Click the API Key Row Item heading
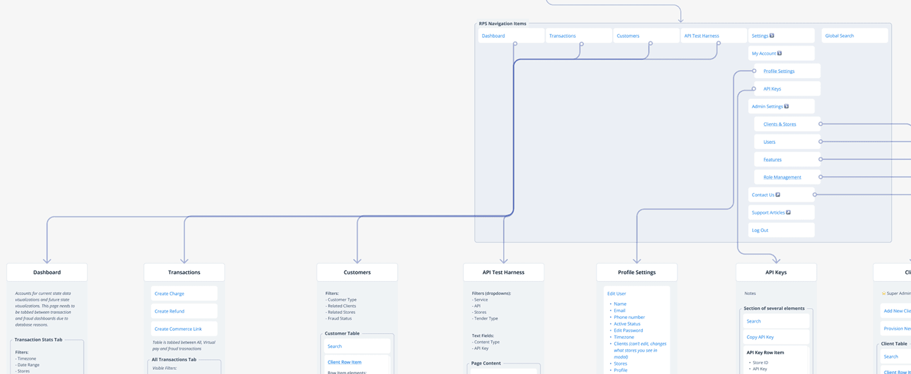Screen dimensions: 911x374 pos(765,352)
